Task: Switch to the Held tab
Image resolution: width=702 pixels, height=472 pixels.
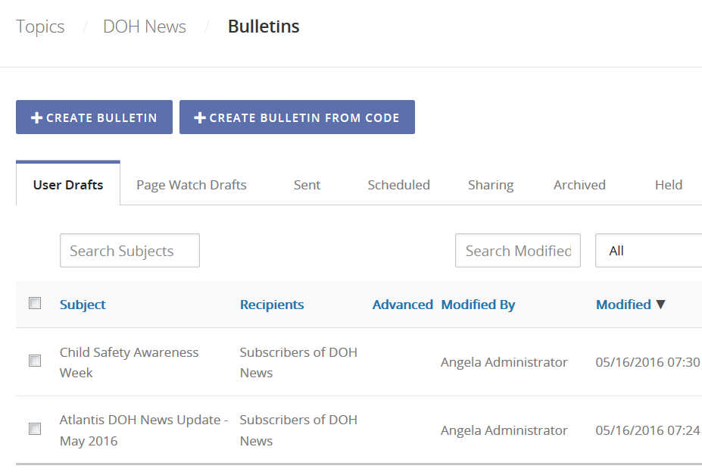Action: tap(668, 184)
